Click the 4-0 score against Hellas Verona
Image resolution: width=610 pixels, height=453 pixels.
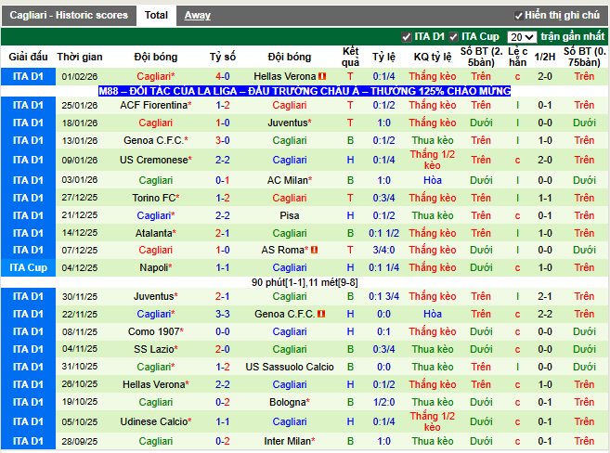[223, 76]
